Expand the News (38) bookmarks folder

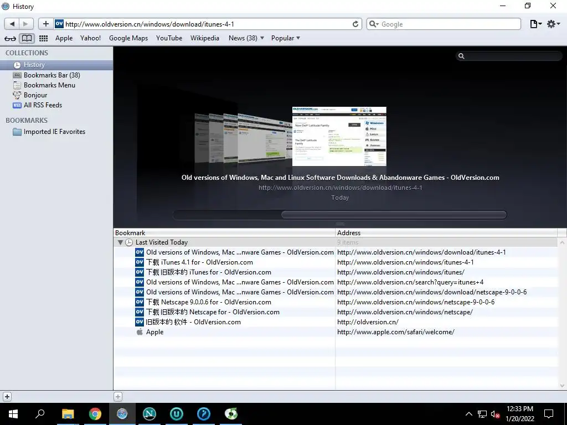click(246, 38)
